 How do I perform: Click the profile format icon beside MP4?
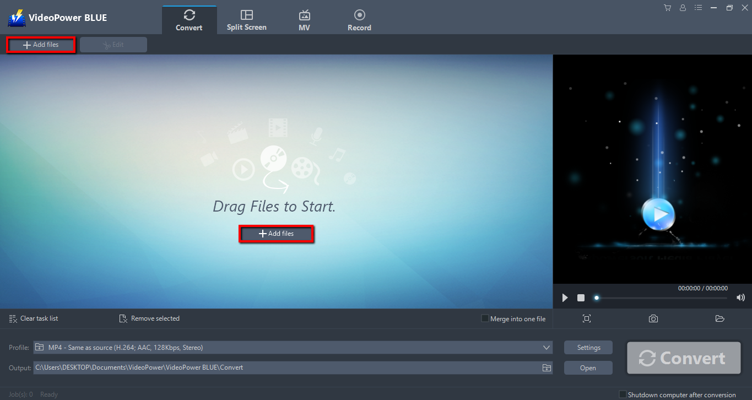pos(39,347)
